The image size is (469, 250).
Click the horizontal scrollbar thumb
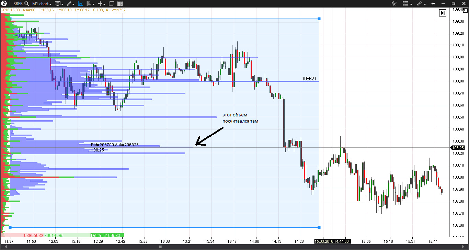(x=160, y=247)
